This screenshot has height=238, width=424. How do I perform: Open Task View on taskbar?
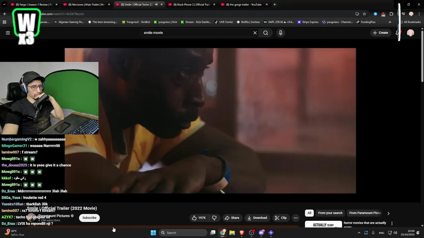(213, 233)
